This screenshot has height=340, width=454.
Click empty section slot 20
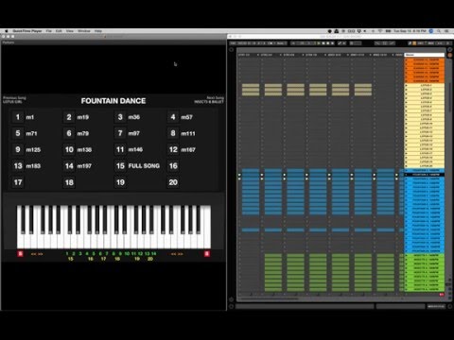(173, 182)
